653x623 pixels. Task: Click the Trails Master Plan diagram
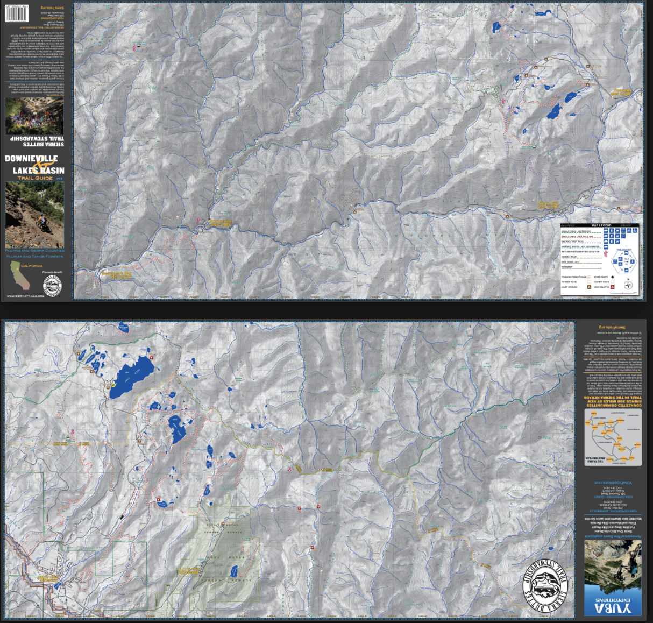click(x=613, y=437)
